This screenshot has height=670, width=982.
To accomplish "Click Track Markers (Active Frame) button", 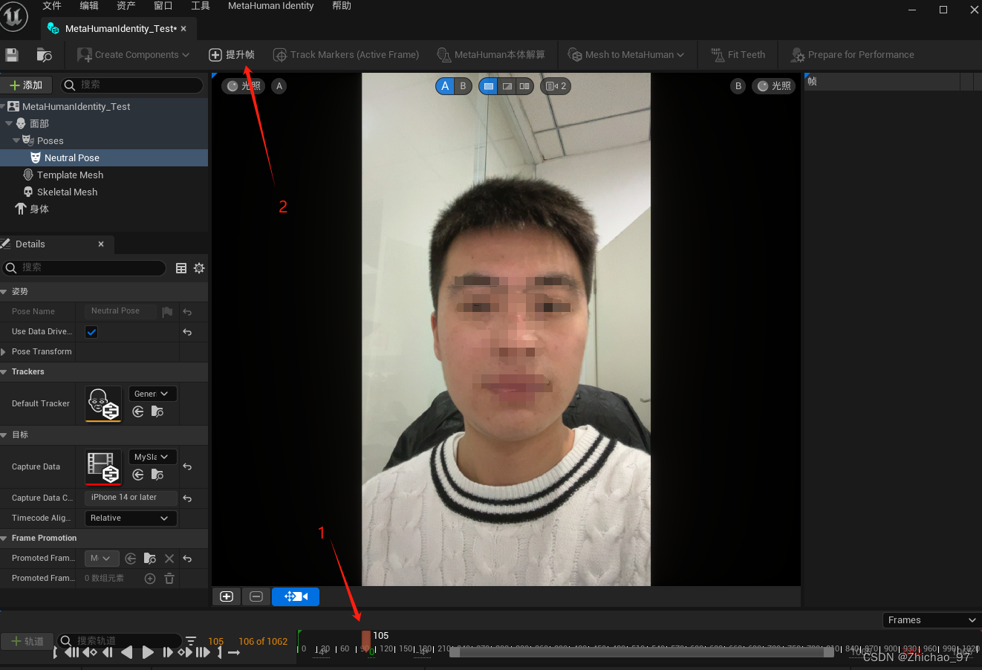I will pyautogui.click(x=346, y=55).
